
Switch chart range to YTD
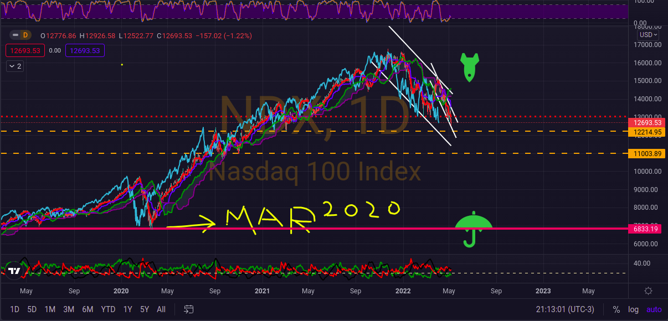[x=108, y=309]
